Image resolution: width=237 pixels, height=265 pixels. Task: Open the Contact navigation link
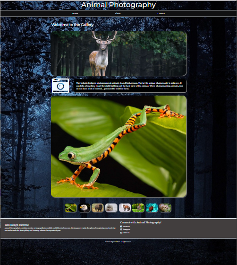point(161,14)
